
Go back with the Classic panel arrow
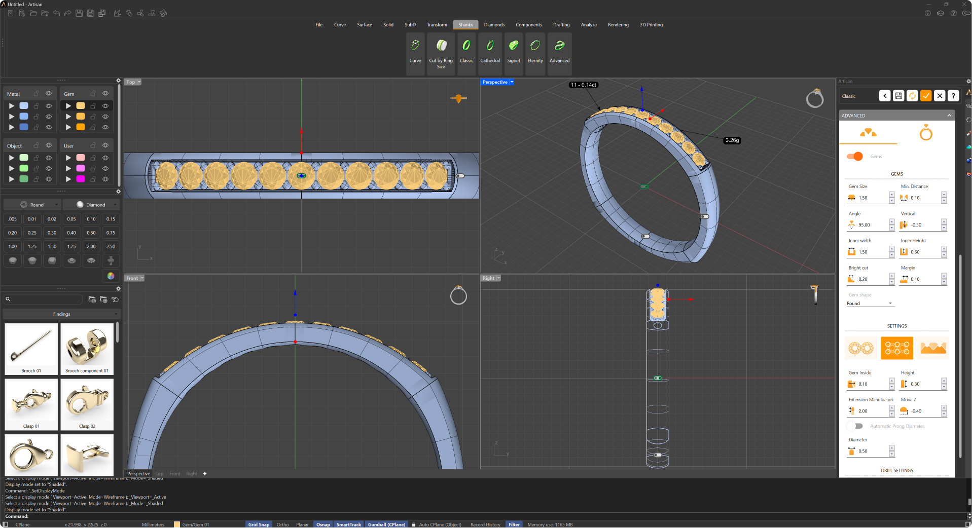(x=885, y=96)
